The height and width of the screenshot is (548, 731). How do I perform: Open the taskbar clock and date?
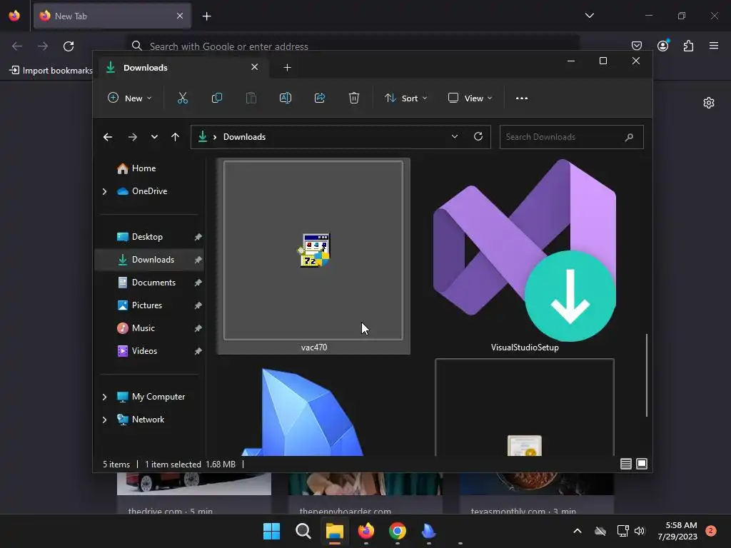[677, 531]
